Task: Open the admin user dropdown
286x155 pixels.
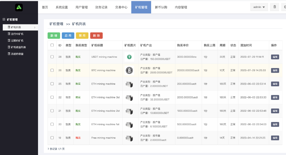Action: pos(259,7)
